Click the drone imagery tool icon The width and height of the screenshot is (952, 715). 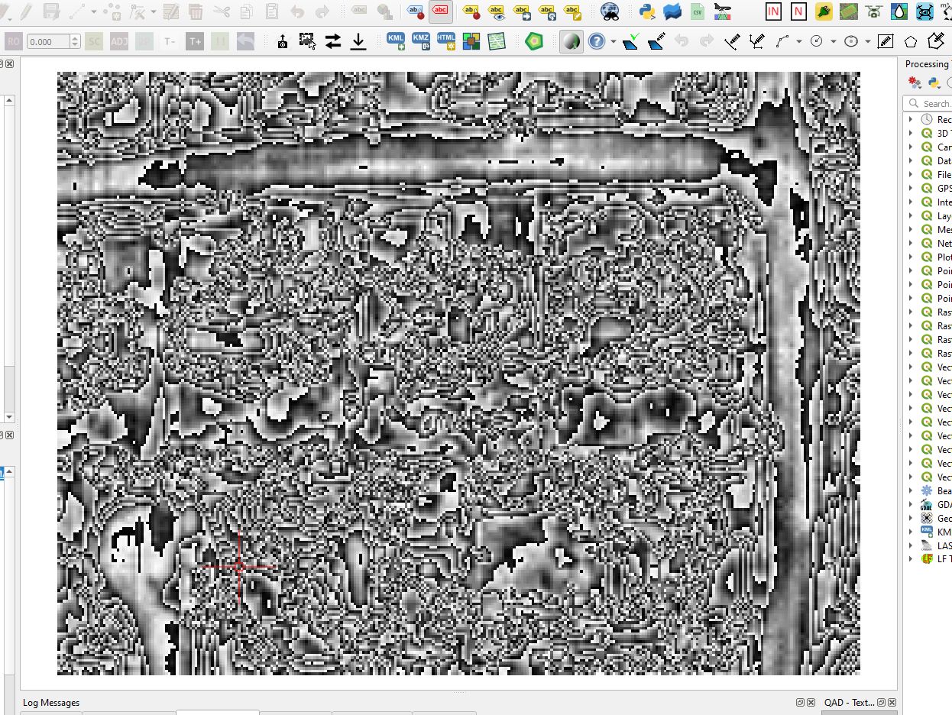(x=873, y=12)
